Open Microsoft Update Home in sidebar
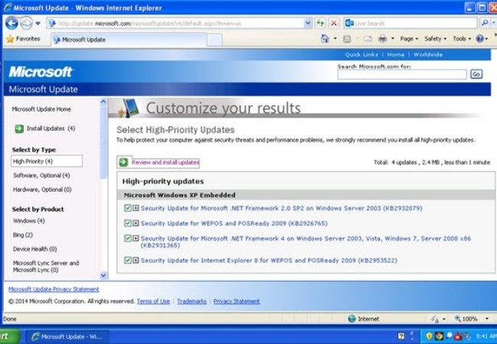This screenshot has height=344, width=497. click(41, 109)
